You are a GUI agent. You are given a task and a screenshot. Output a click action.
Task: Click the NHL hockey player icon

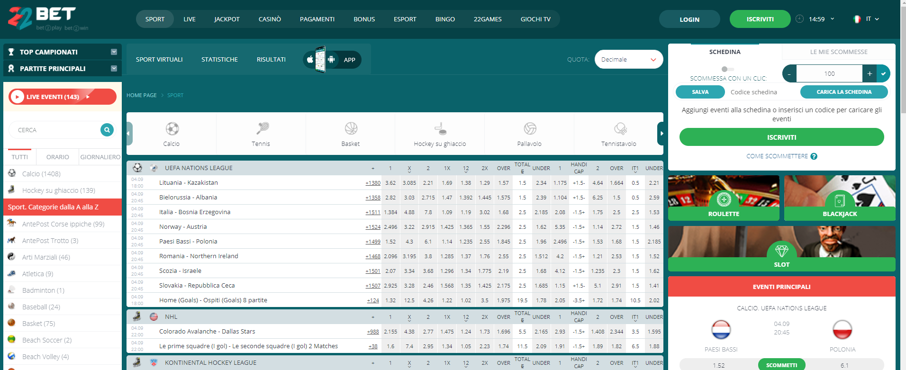click(x=137, y=316)
